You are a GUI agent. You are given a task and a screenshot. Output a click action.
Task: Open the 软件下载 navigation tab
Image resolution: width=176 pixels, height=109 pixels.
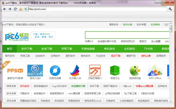pyautogui.click(x=27, y=49)
